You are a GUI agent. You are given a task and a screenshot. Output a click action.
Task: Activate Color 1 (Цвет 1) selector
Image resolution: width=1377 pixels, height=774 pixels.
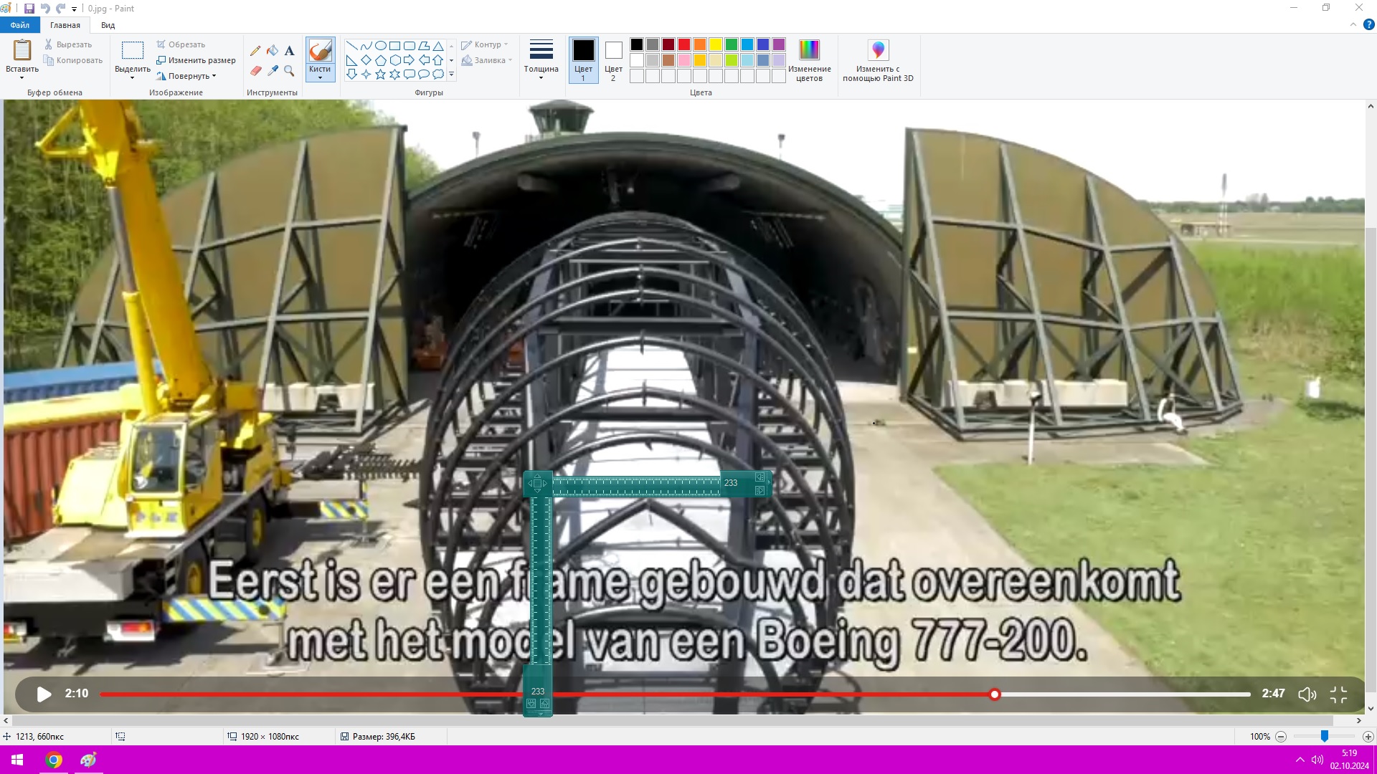coord(583,60)
